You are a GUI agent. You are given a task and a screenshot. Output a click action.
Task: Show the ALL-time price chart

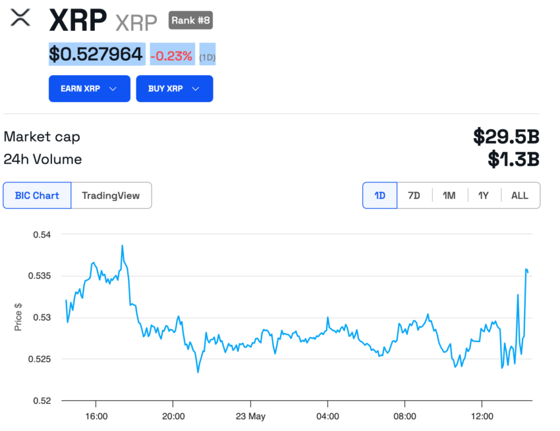click(x=520, y=195)
